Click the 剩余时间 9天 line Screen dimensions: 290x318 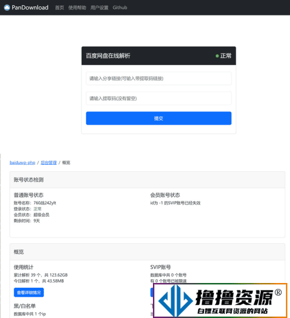coord(27,220)
